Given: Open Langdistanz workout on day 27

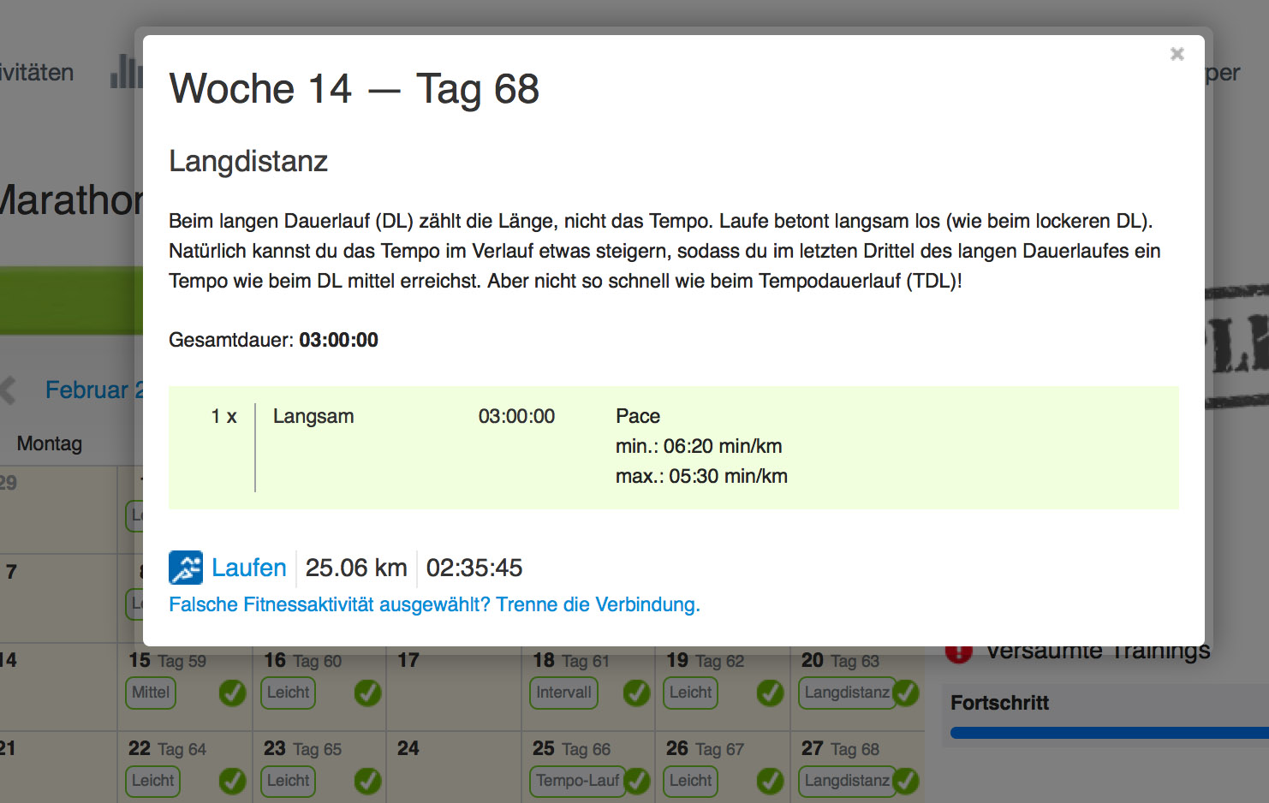Looking at the screenshot, I should point(846,781).
